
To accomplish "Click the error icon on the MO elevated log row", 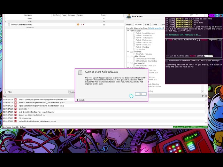I will click(15, 118).
